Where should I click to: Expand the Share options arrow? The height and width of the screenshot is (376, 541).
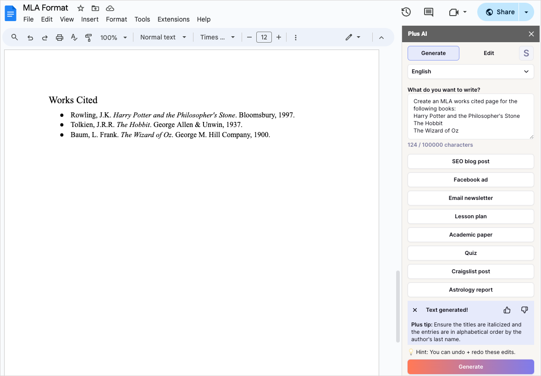pyautogui.click(x=526, y=12)
